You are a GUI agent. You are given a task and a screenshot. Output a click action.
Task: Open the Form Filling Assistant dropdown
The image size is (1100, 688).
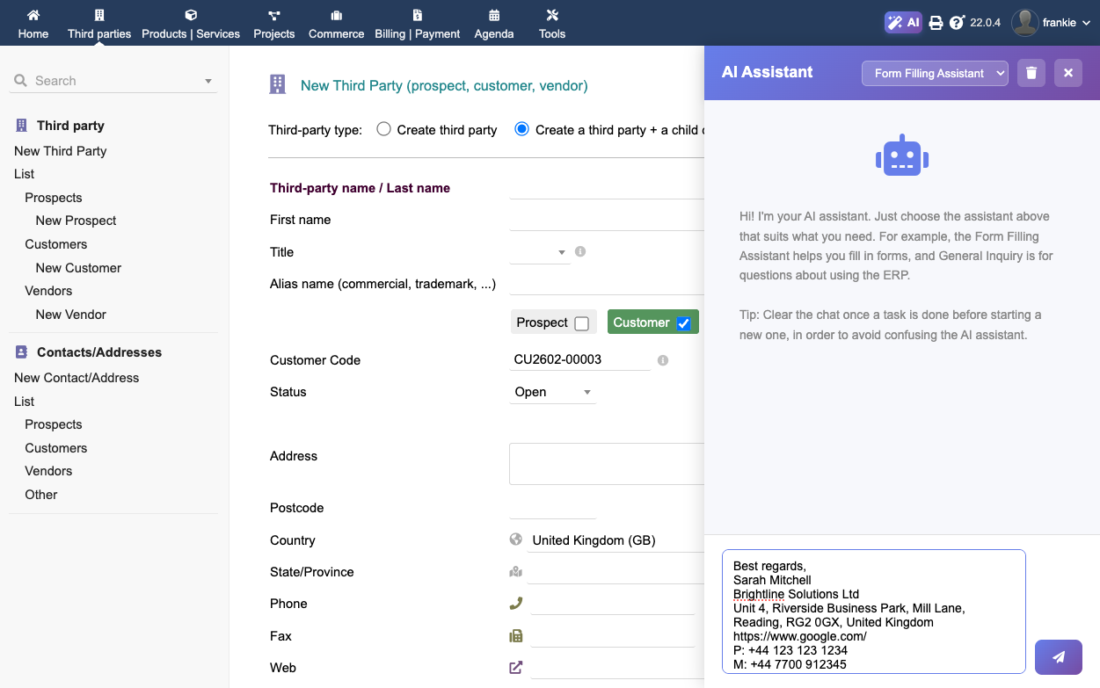935,73
